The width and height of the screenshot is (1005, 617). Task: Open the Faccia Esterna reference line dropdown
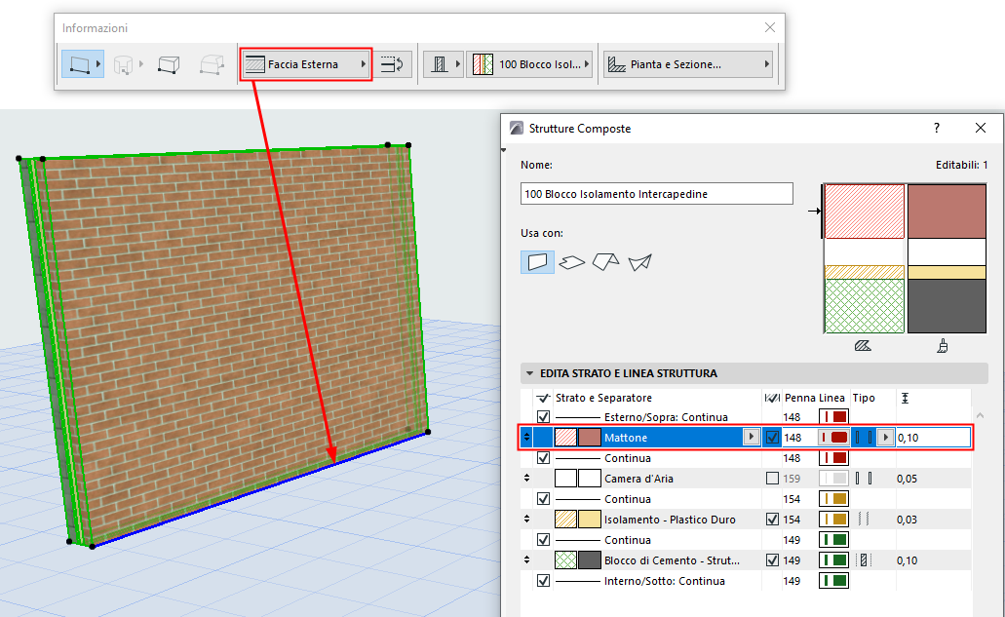pyautogui.click(x=306, y=65)
